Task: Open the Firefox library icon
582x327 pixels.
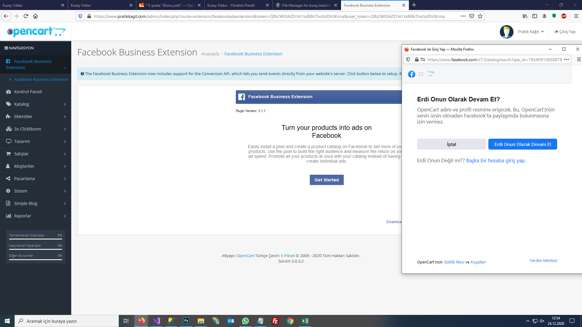Action: point(525,16)
